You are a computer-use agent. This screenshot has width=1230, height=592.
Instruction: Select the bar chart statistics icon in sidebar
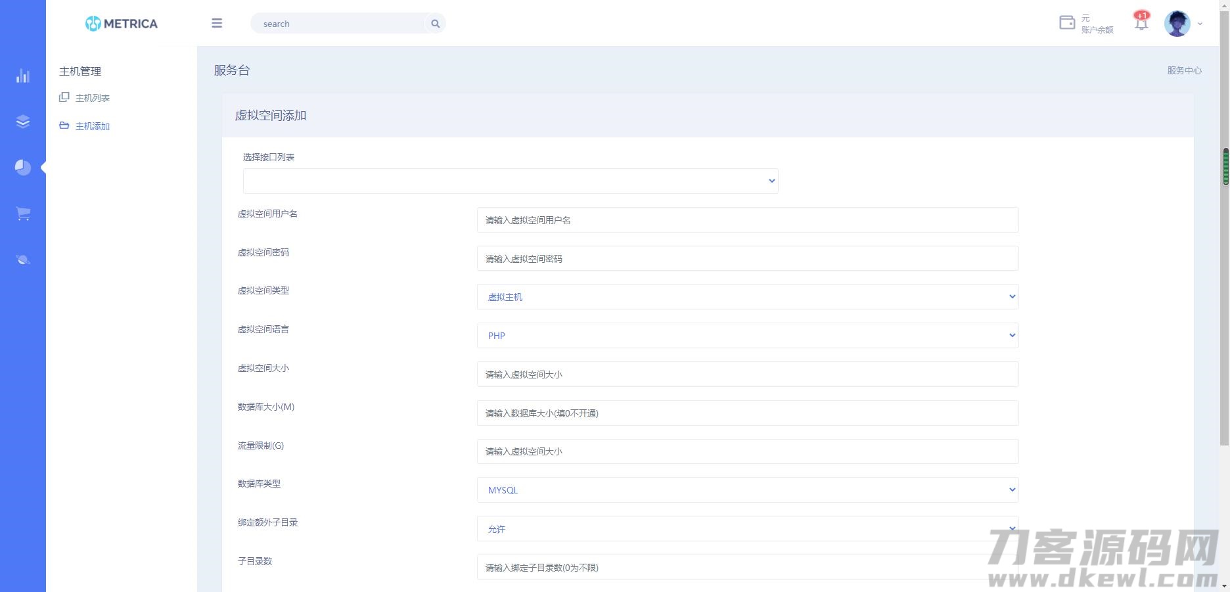[x=22, y=76]
